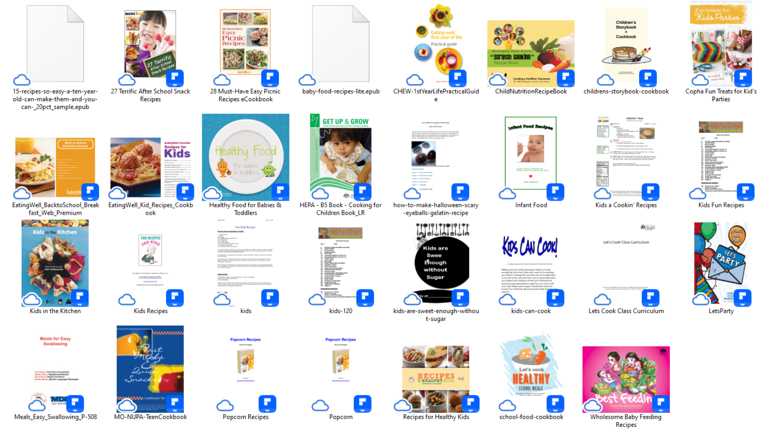Click cloud icon on 15-recipes-so-easy epub file
Screen dimensions: 769x432
pyautogui.click(x=22, y=80)
